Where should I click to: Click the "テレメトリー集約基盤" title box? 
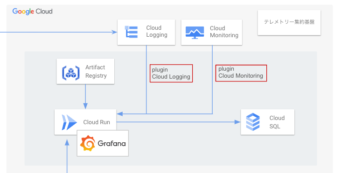click(x=289, y=22)
